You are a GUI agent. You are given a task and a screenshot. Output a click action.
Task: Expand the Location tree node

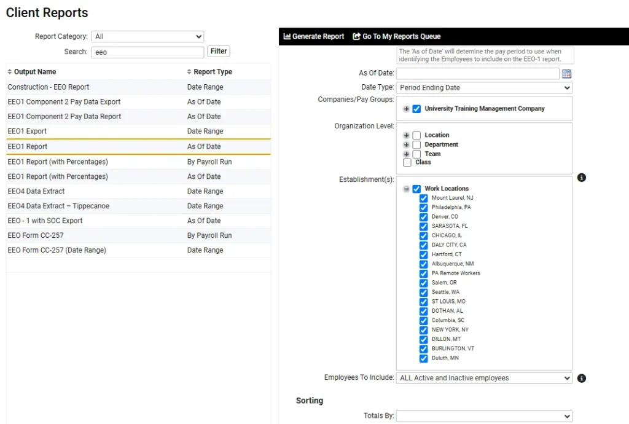pos(407,135)
